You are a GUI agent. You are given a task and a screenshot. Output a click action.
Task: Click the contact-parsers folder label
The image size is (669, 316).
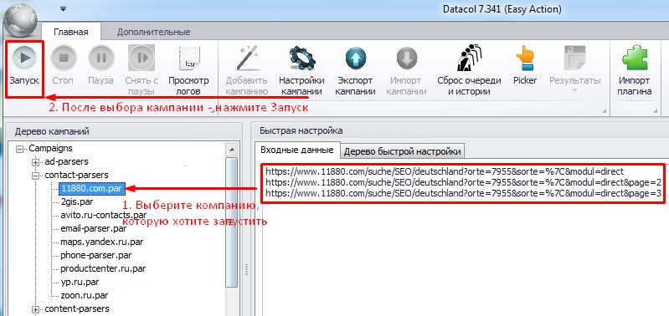pos(76,175)
